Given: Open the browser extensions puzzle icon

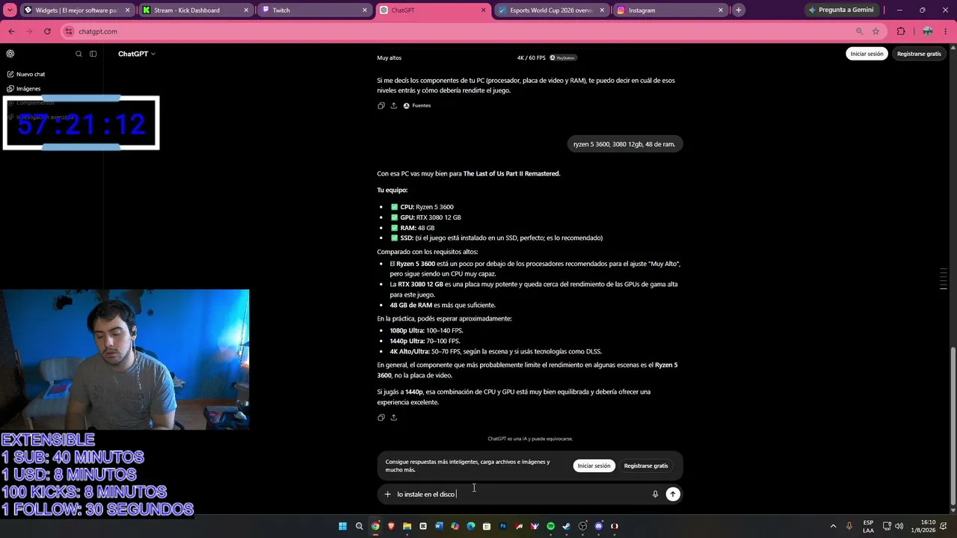Looking at the screenshot, I should (x=901, y=31).
